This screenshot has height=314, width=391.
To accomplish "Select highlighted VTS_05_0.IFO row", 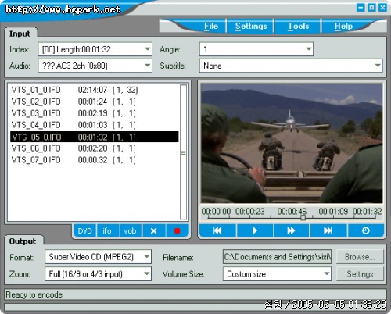I will (x=95, y=137).
